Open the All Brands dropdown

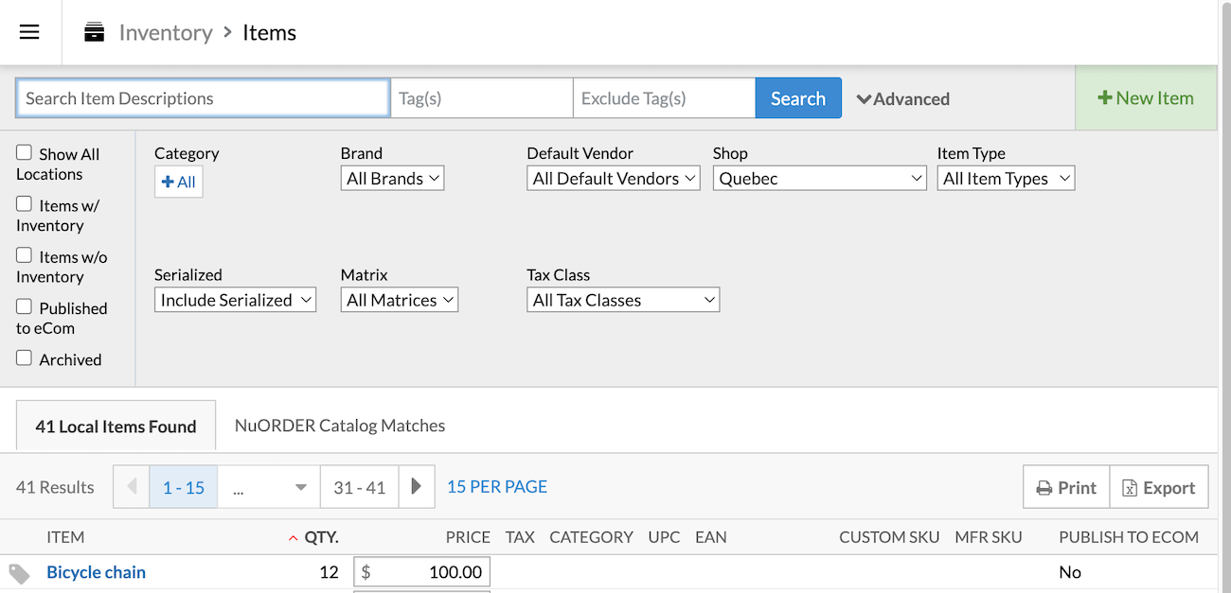tap(392, 178)
